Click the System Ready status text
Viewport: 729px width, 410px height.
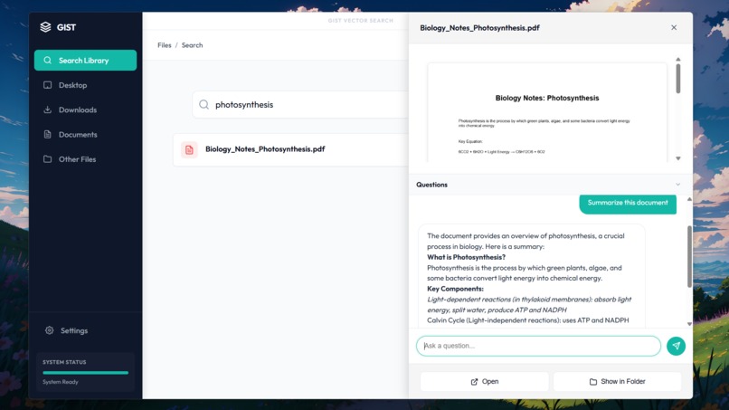(61, 382)
